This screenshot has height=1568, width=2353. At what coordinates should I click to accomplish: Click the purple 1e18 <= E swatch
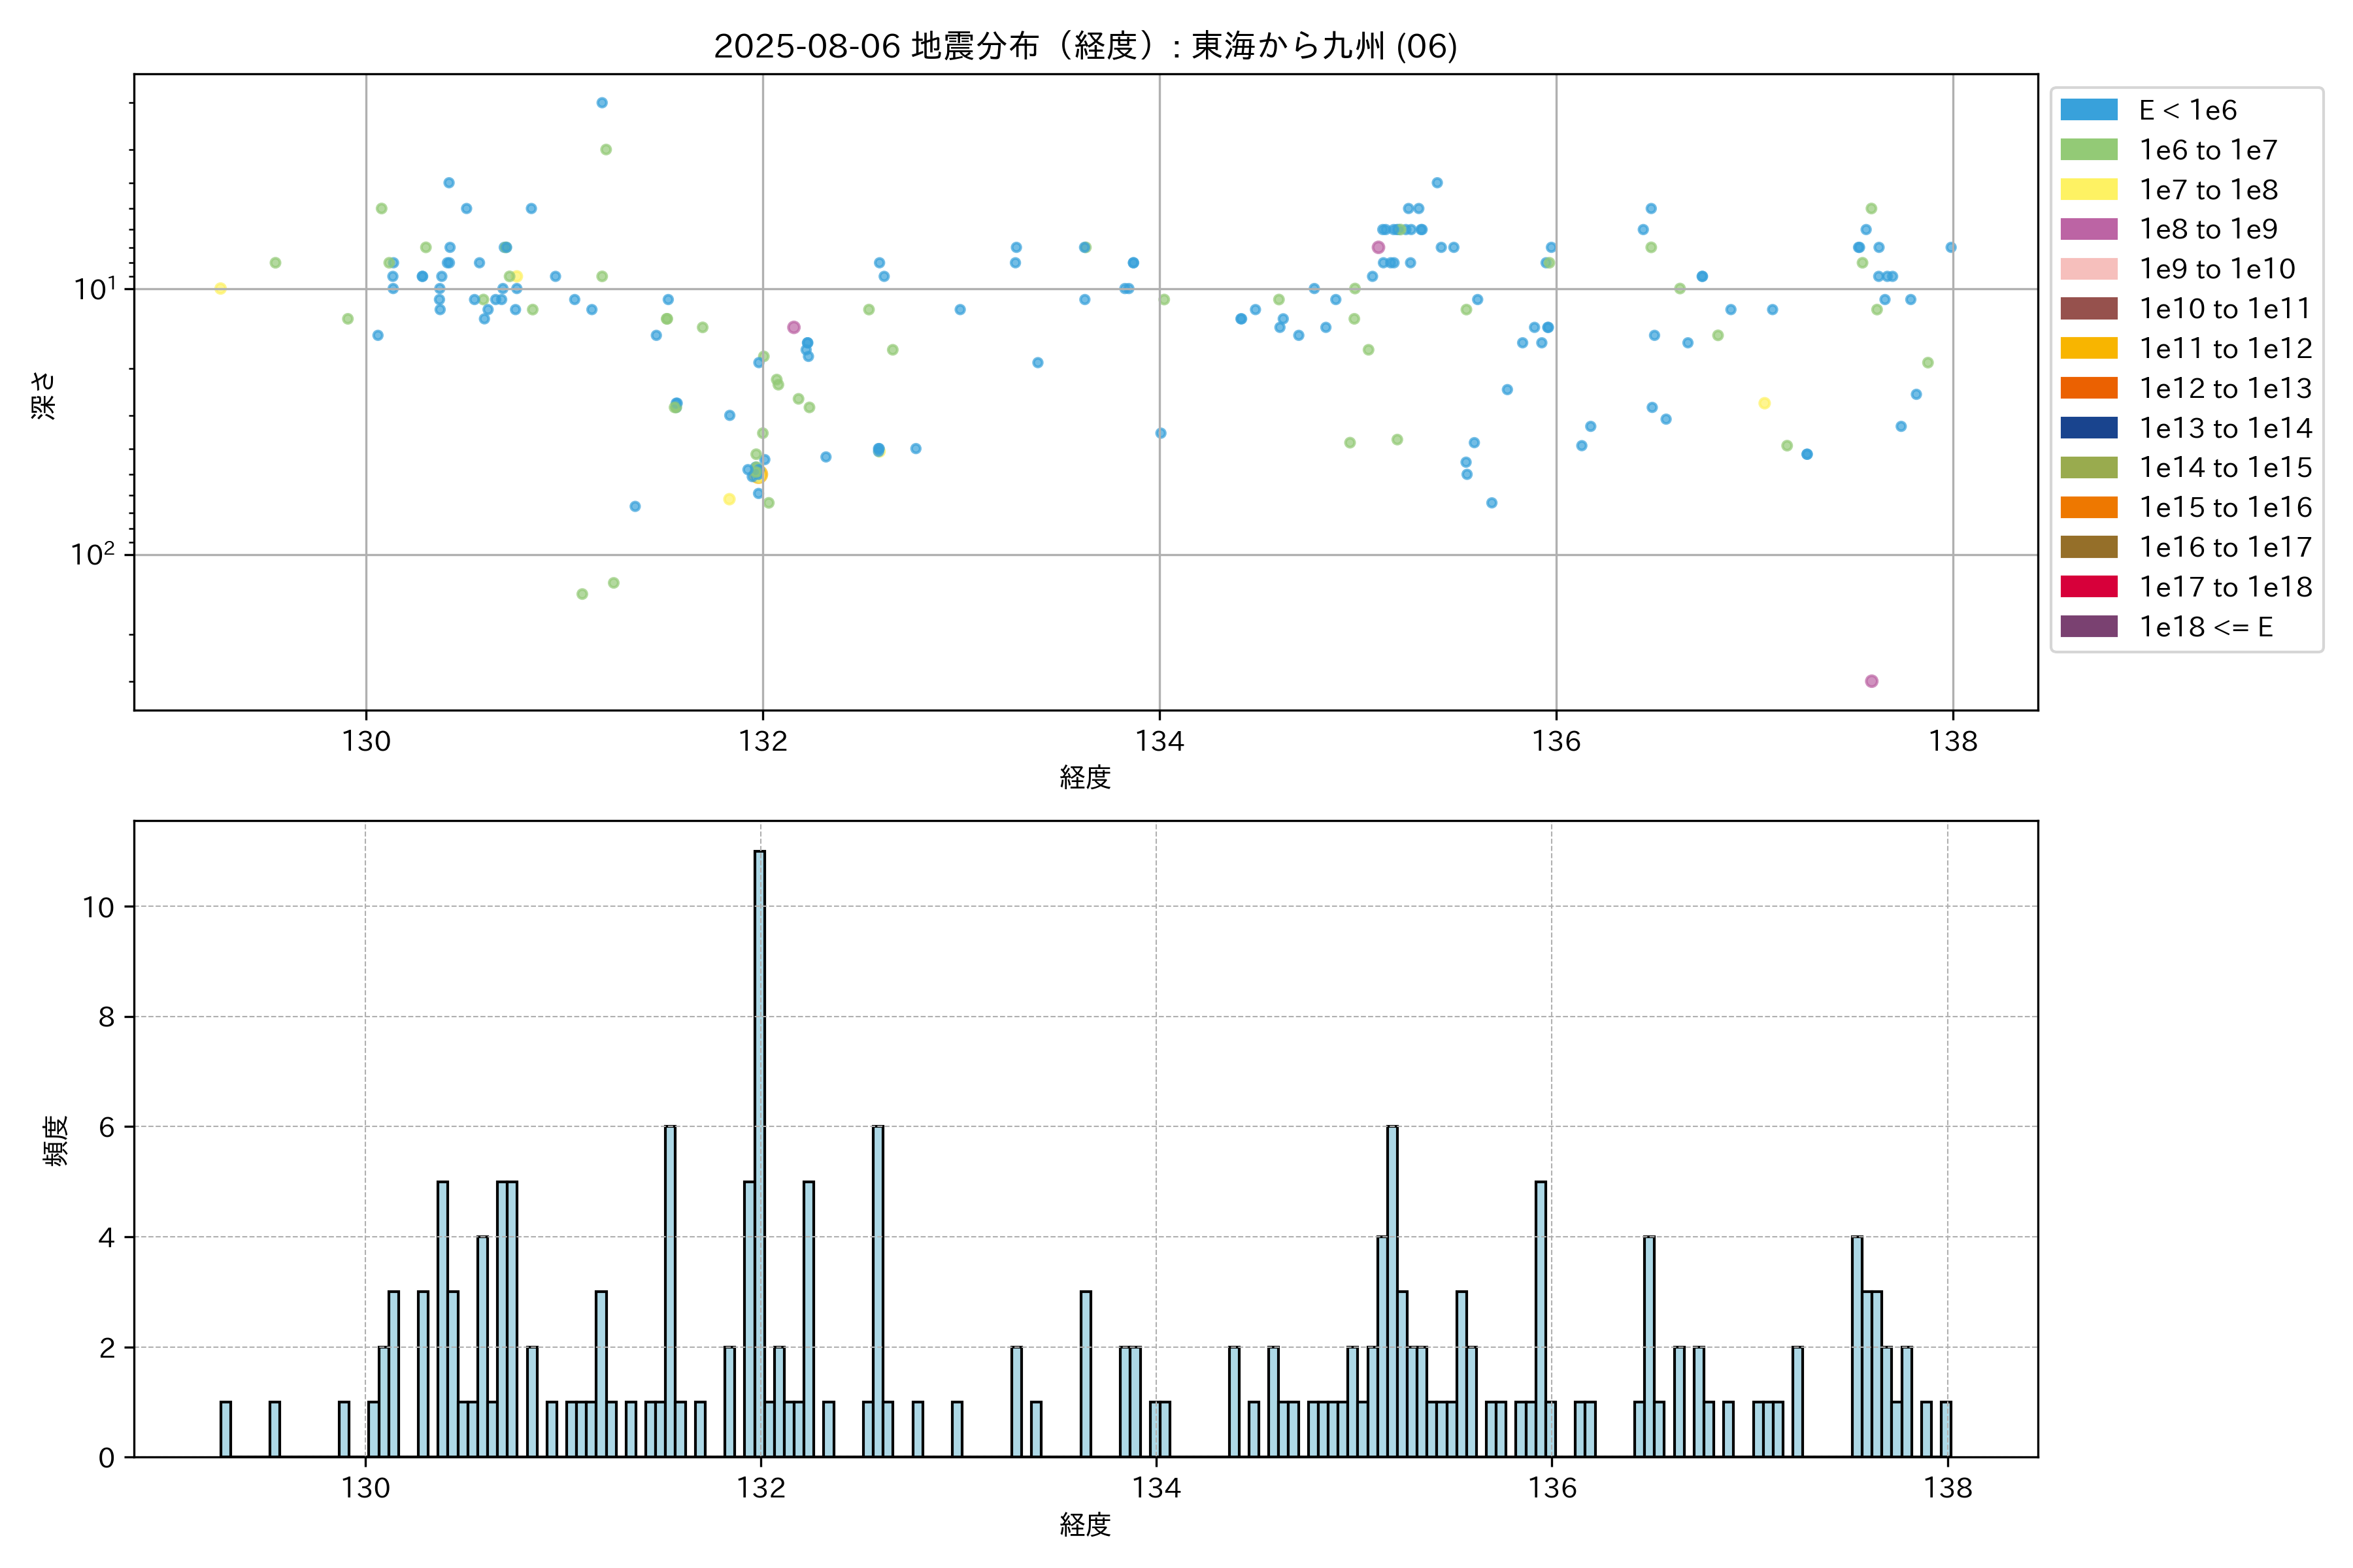[x=2088, y=627]
